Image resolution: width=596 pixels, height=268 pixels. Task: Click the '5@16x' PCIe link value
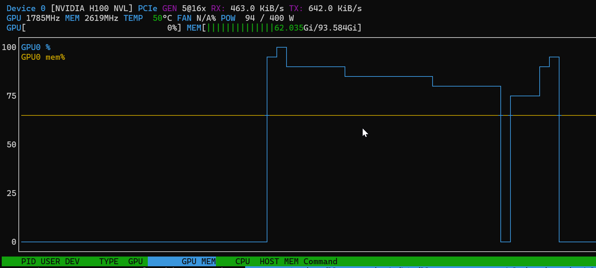[x=194, y=8]
